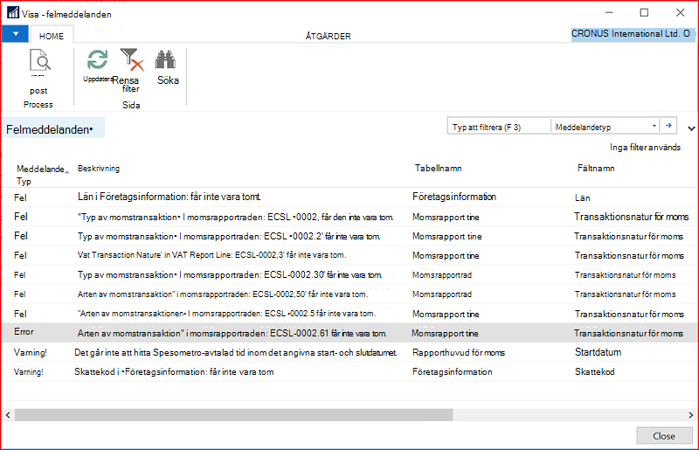Click the application logo in title bar
The image size is (699, 450).
[x=13, y=12]
